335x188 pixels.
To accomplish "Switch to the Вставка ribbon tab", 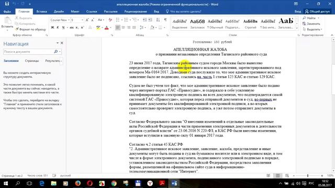I will tap(42, 11).
